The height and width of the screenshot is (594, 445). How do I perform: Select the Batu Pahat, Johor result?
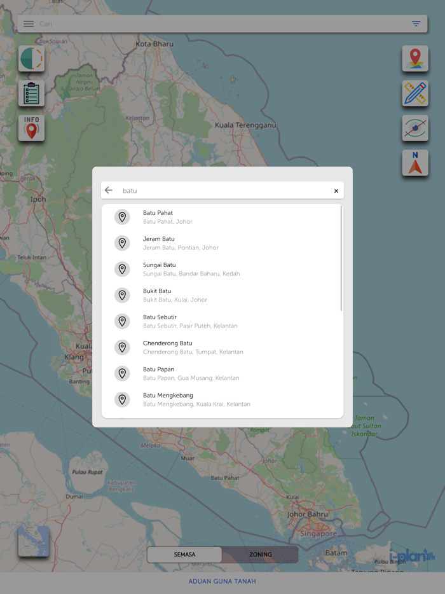click(x=222, y=217)
